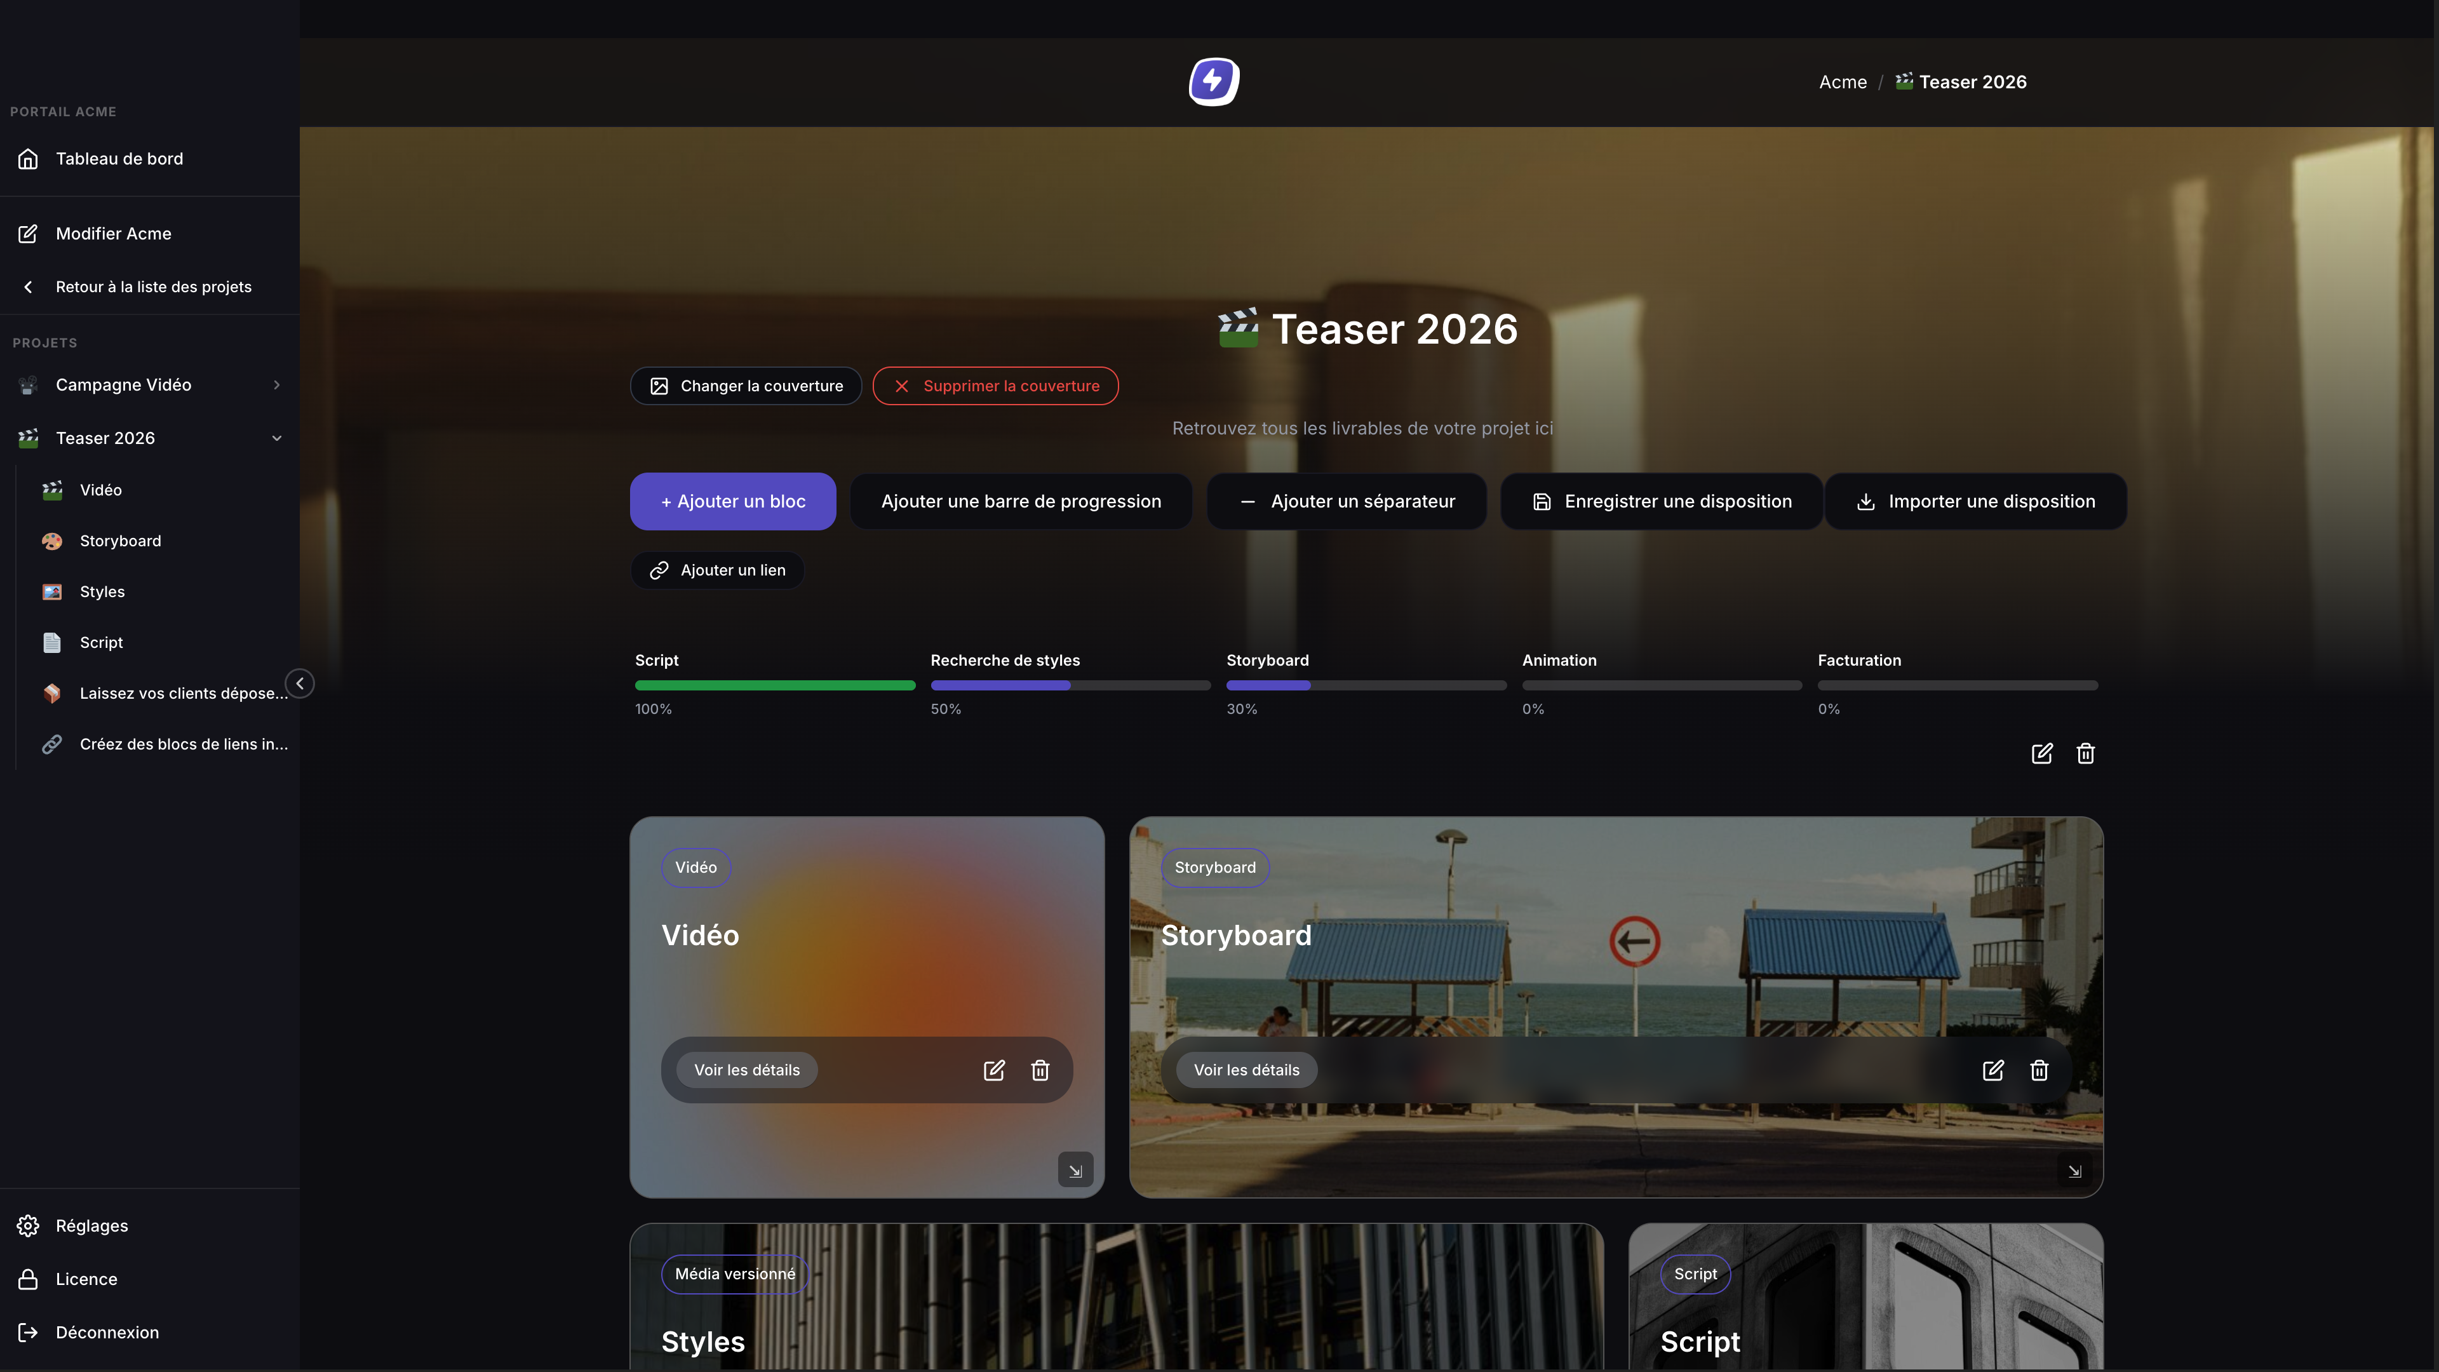The width and height of the screenshot is (2439, 1372).
Task: Click the clapperboard icon beside Teaser 2026 in sidebar
Action: pyautogui.click(x=29, y=438)
